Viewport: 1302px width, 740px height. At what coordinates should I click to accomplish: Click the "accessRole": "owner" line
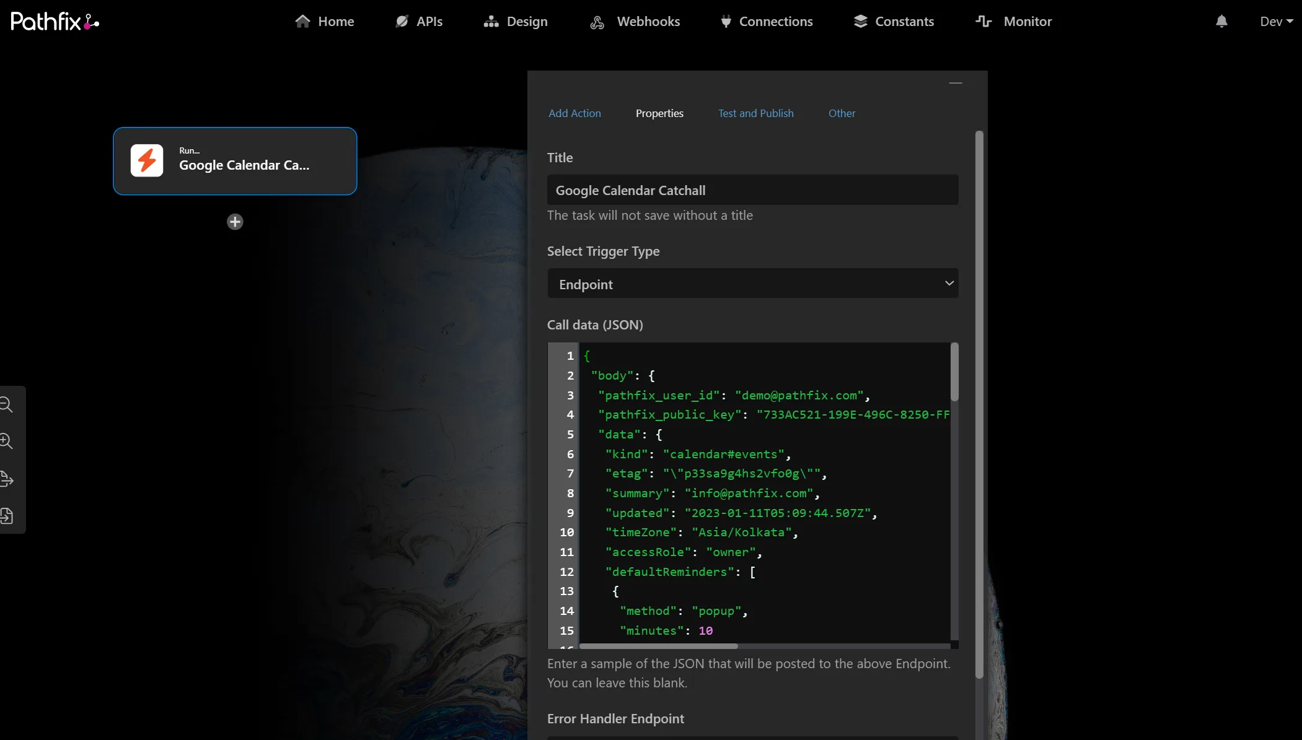tap(684, 552)
